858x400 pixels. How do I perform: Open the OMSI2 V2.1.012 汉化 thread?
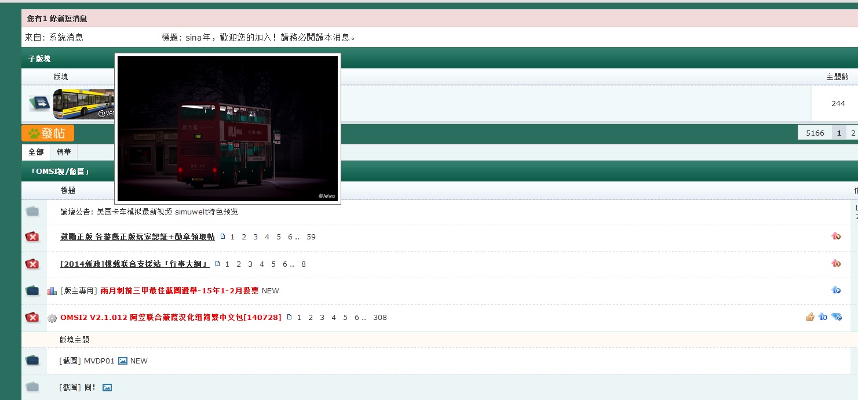(x=171, y=317)
